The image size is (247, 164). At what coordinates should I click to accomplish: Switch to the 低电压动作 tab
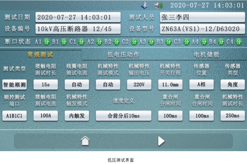tap(123, 55)
